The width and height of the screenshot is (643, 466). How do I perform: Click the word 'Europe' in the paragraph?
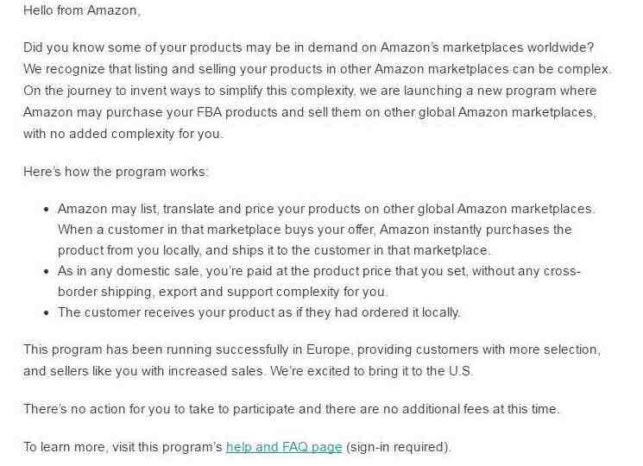pos(328,349)
